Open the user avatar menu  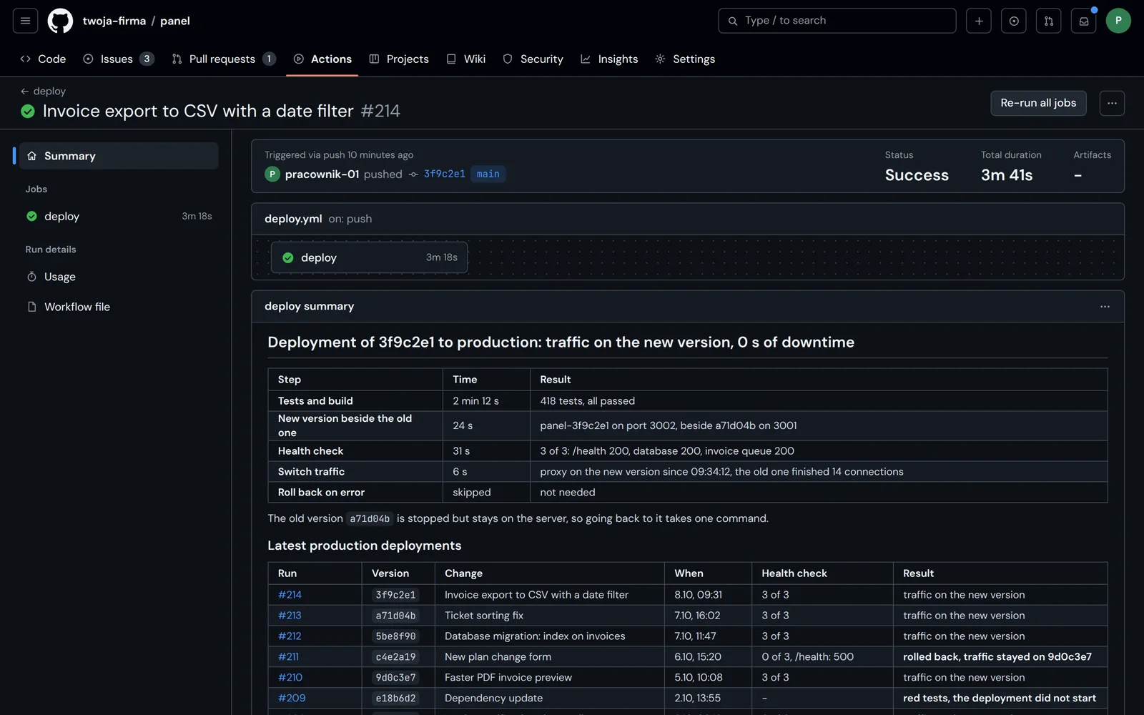click(x=1118, y=21)
